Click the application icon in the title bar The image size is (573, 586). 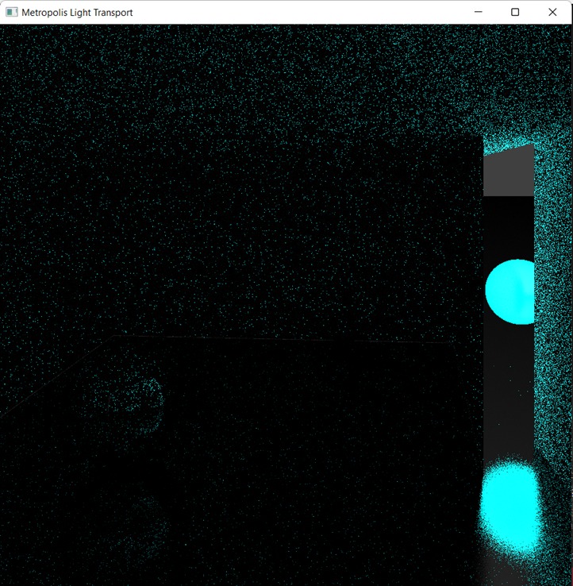11,12
